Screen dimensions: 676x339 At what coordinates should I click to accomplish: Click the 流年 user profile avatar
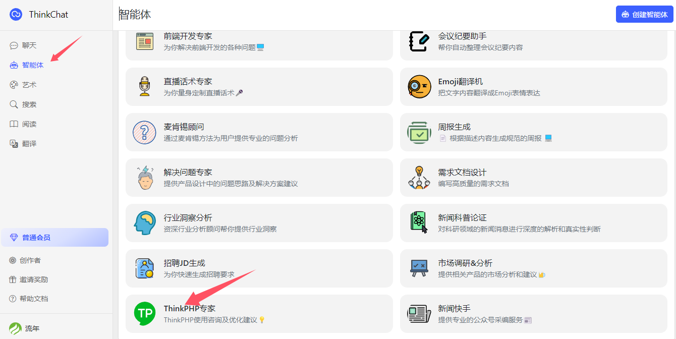(x=16, y=328)
